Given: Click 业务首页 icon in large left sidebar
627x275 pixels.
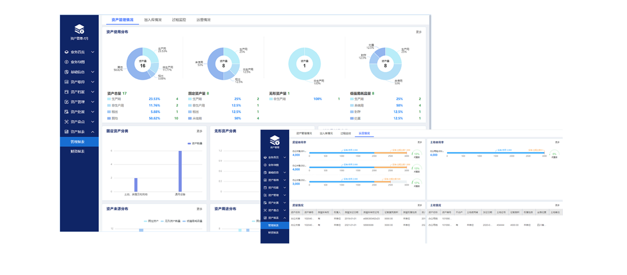Looking at the screenshot, I should click(66, 52).
